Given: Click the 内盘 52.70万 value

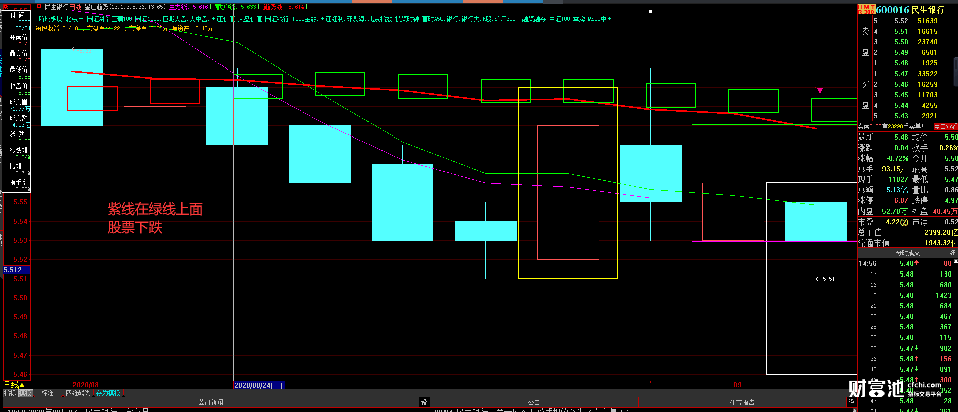Looking at the screenshot, I should pyautogui.click(x=894, y=211).
